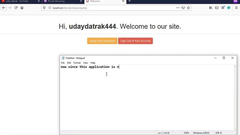The width and height of the screenshot is (240, 135).
Task: Close the Private Browsing tab
Action: click(x=81, y=1)
